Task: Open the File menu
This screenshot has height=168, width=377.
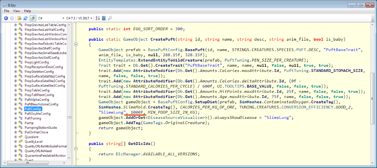Action: 6,11
